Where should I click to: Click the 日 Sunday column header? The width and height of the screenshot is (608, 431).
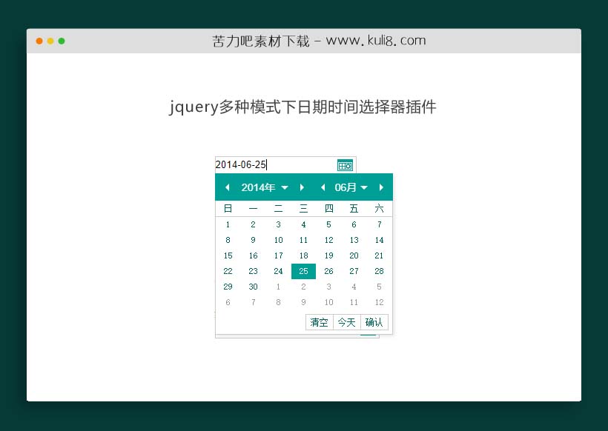pos(228,208)
